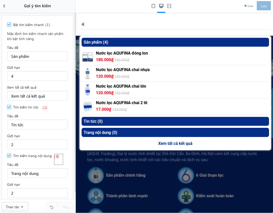Click the 180.000đ price text
This screenshot has width=273, height=213.
[105, 60]
